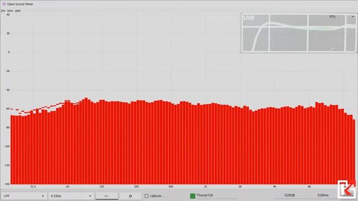
Task: Click the 250 frequency axis label
Action: coord(136,186)
